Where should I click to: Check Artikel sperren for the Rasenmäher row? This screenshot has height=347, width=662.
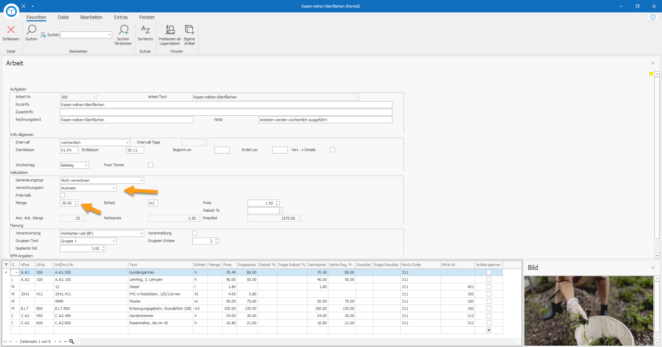coord(489,323)
